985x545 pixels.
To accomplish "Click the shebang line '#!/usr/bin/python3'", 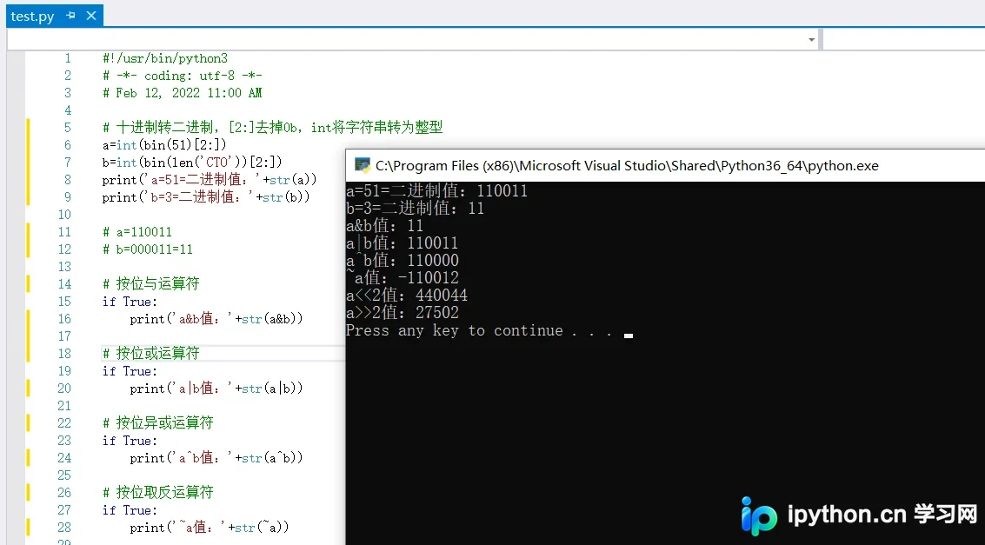I will coord(164,58).
